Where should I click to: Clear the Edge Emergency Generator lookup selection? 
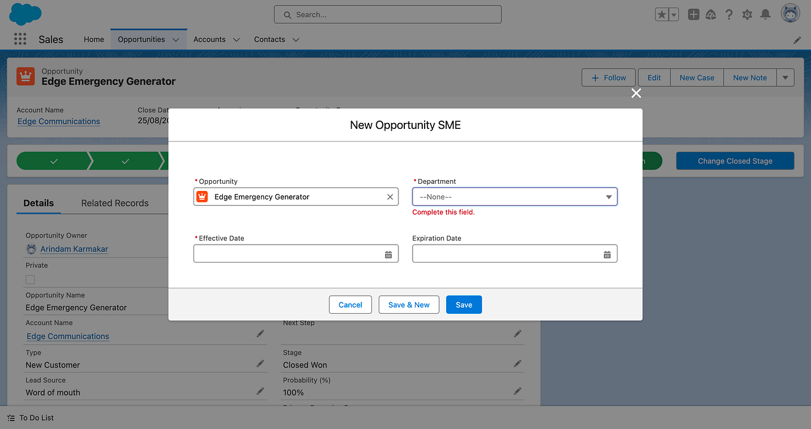click(x=389, y=196)
